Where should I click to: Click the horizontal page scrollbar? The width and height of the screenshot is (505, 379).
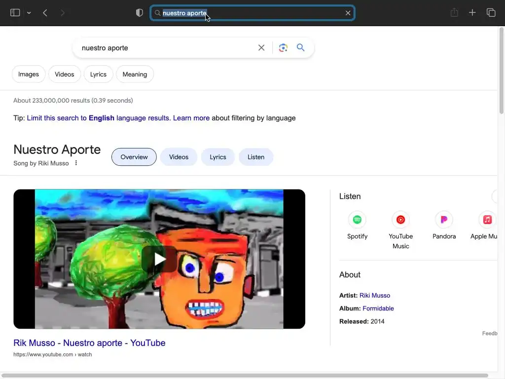[245, 376]
